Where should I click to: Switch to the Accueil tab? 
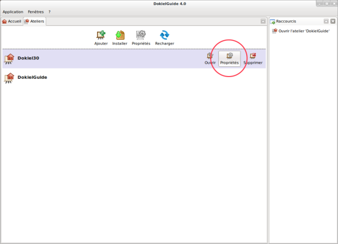tap(11, 21)
